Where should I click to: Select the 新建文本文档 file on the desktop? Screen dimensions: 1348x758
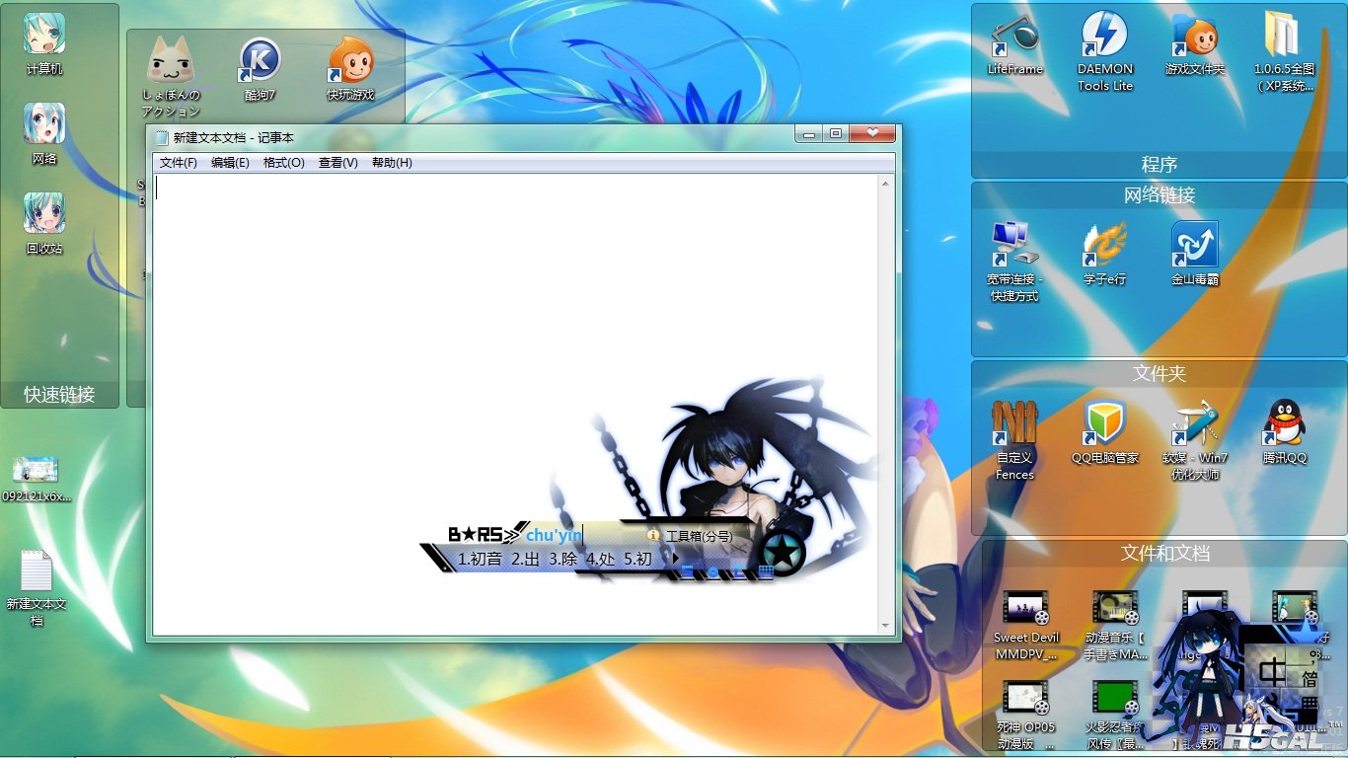(x=37, y=588)
